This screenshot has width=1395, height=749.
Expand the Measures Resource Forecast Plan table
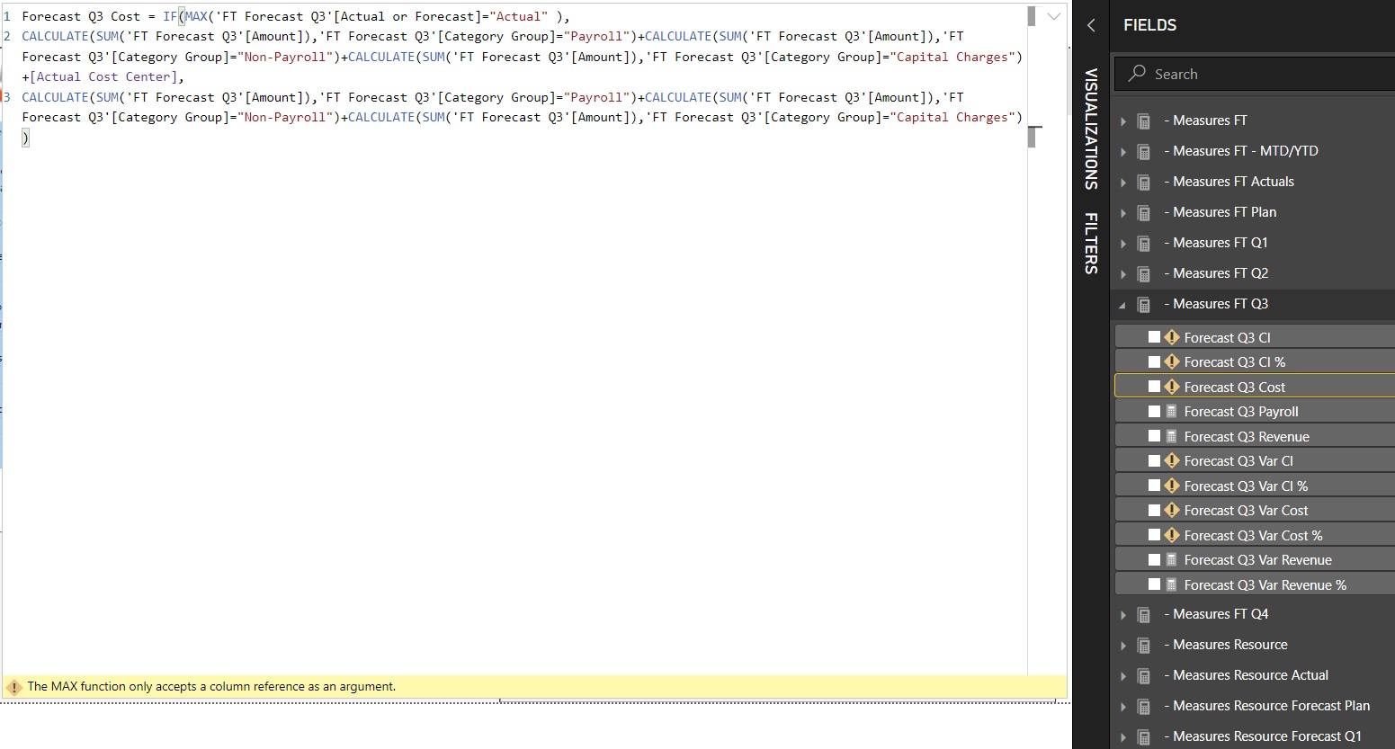1123,707
